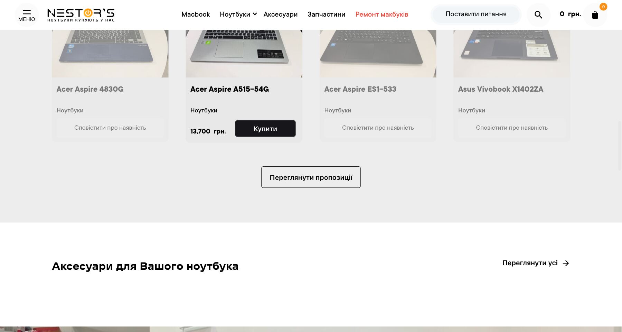The image size is (622, 332).
Task: Click Сповістити про наявність for Asus Vivobook X1402ZA
Action: tap(512, 128)
